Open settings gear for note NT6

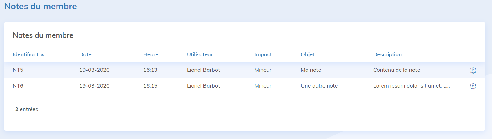[473, 86]
